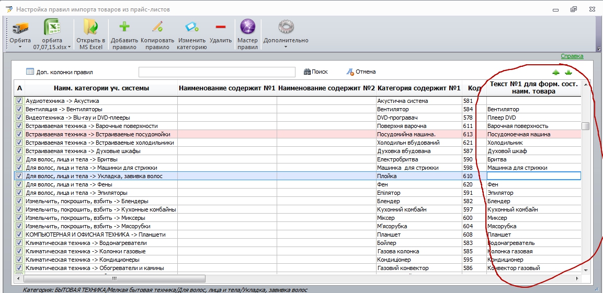The width and height of the screenshot is (603, 293).
Task: Select the Для волос -> Фены row
Action: pyautogui.click(x=101, y=184)
